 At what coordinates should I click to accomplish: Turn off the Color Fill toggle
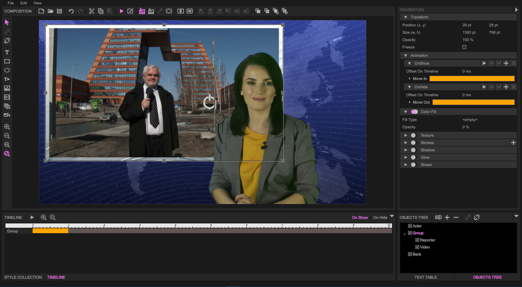point(415,112)
